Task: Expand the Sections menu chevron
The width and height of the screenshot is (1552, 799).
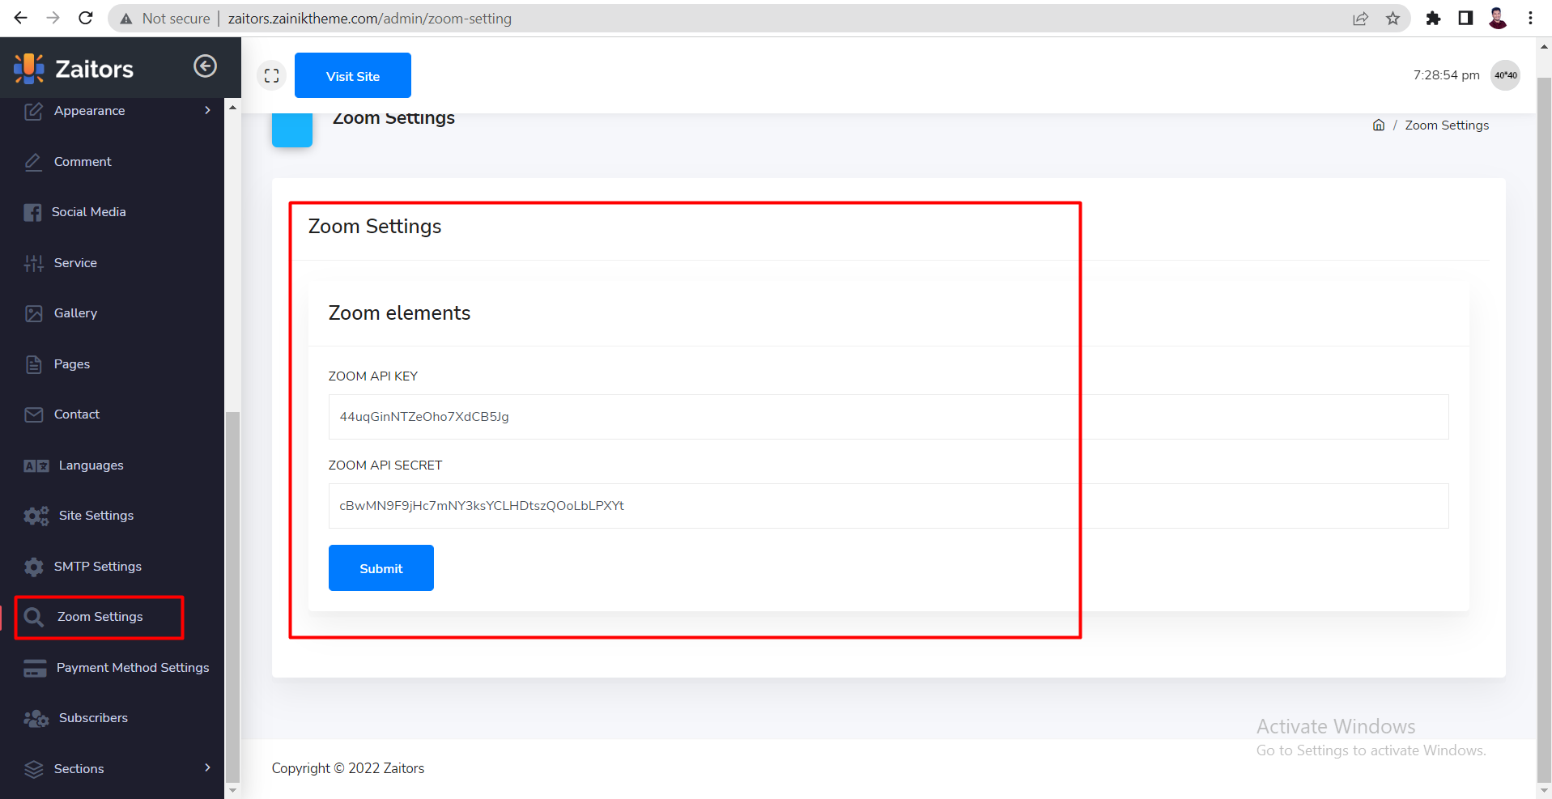Action: (x=207, y=767)
